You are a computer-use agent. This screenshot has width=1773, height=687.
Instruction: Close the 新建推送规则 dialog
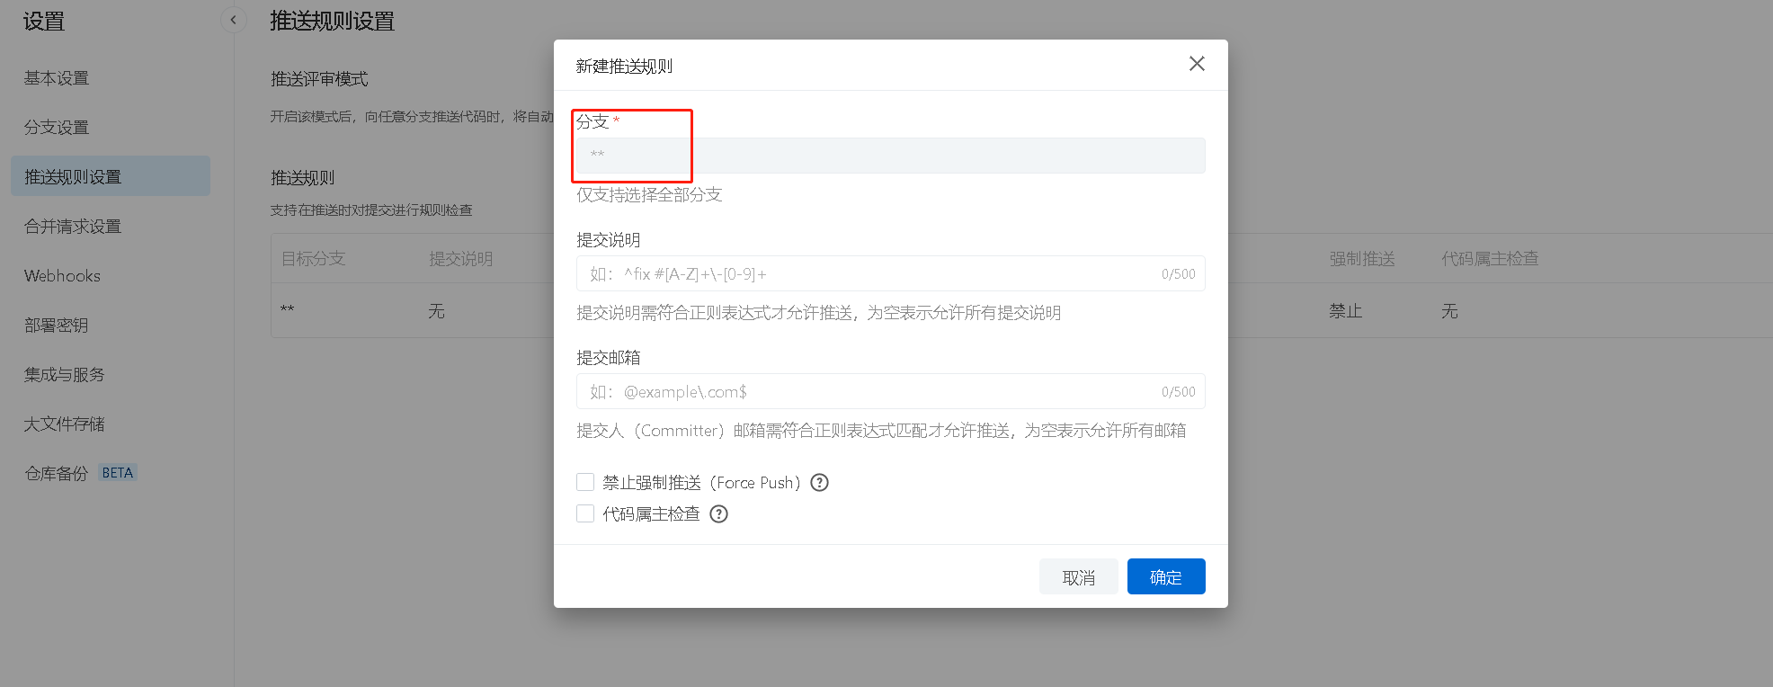[1197, 64]
